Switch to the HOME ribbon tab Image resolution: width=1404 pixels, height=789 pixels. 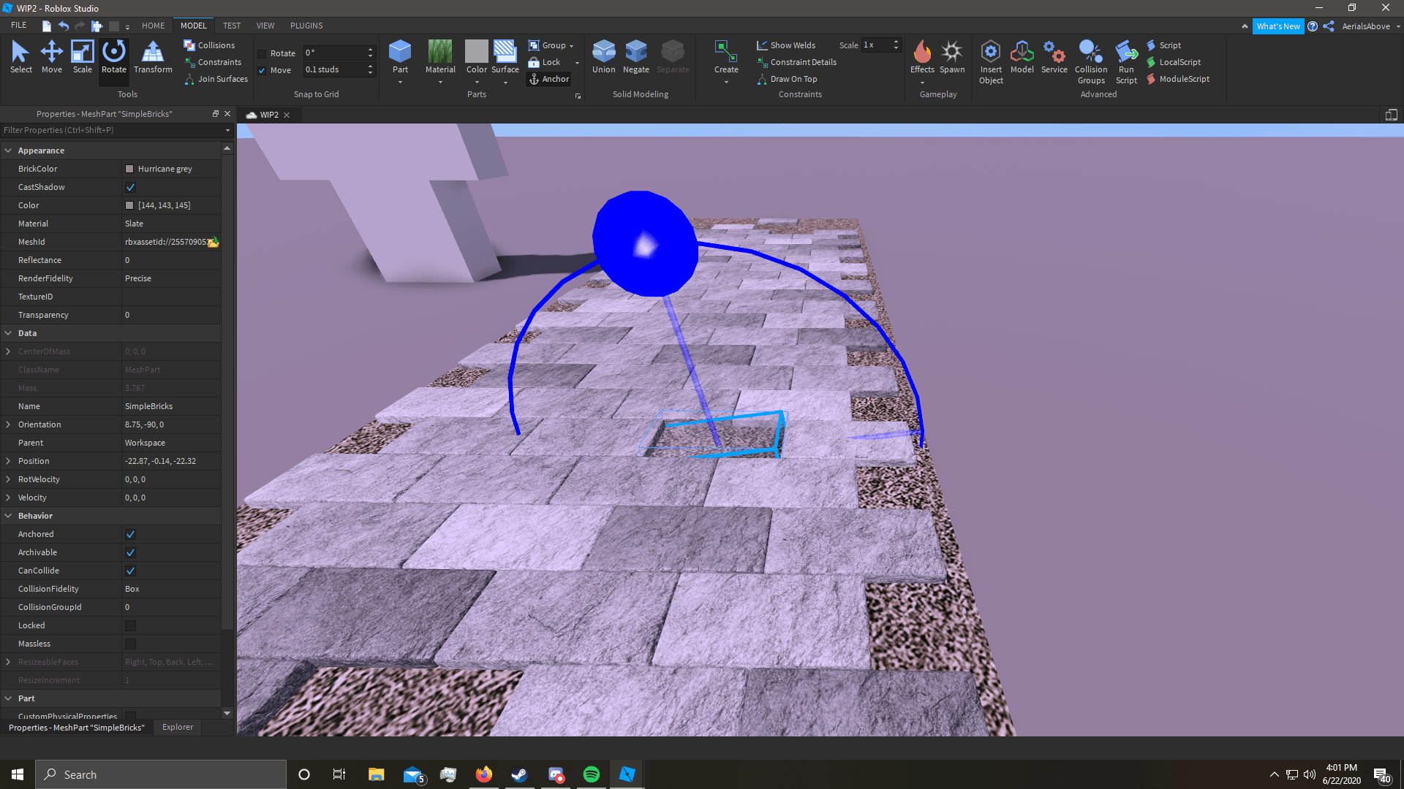point(153,26)
